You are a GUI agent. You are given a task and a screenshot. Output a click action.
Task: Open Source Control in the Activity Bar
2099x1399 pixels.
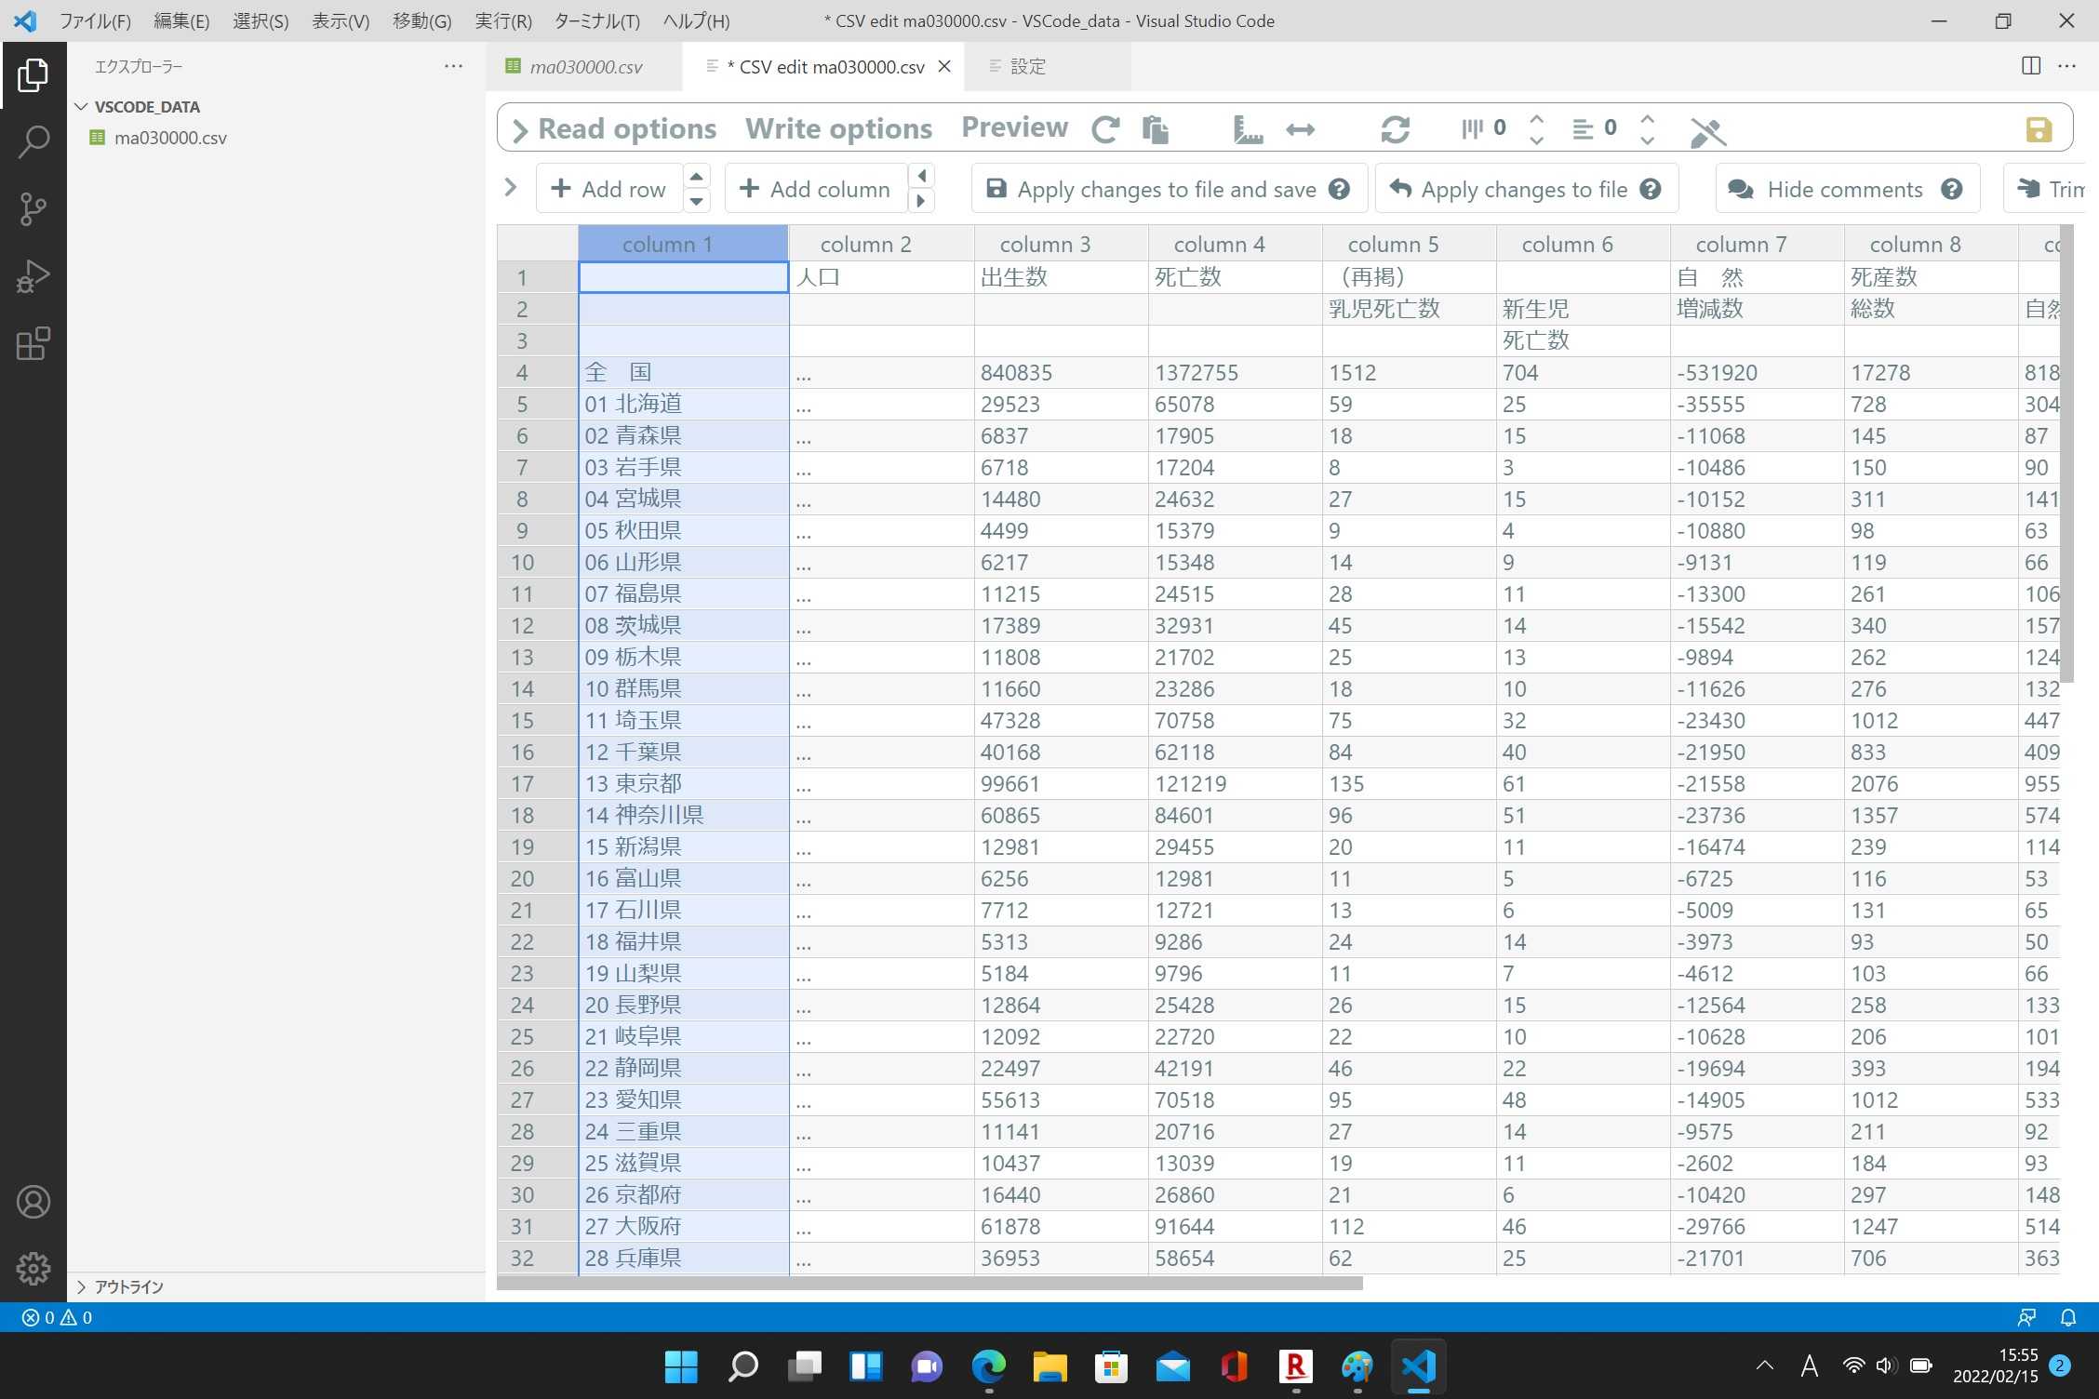pos(33,209)
